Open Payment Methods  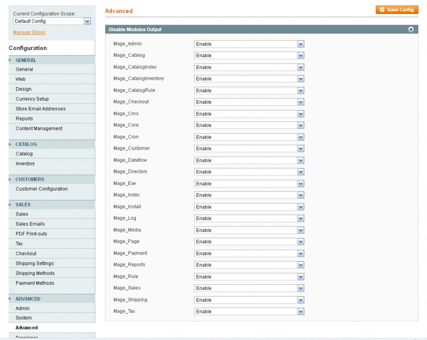[52, 283]
